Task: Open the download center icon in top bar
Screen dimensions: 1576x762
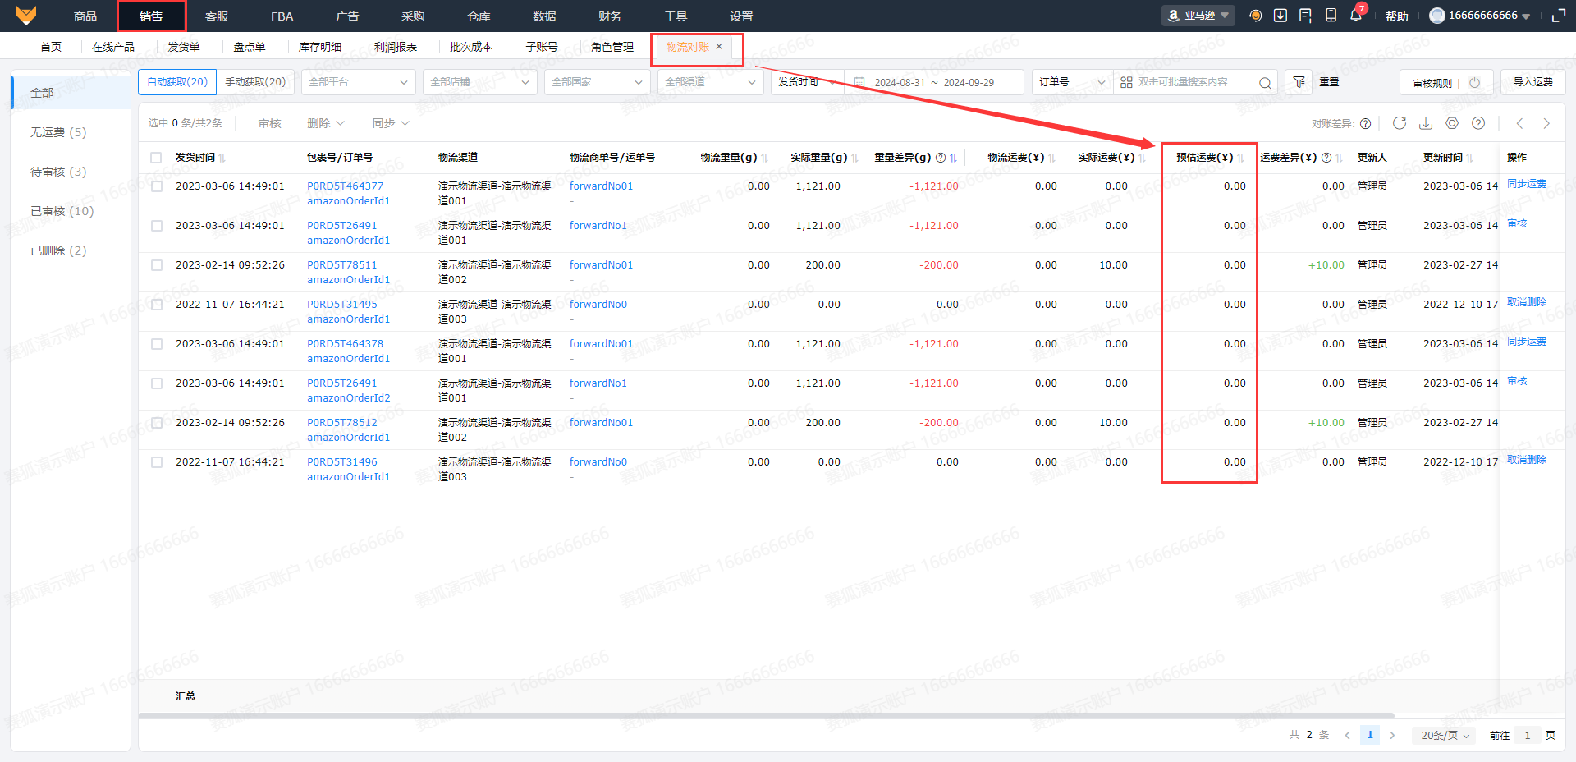Action: coord(1280,16)
